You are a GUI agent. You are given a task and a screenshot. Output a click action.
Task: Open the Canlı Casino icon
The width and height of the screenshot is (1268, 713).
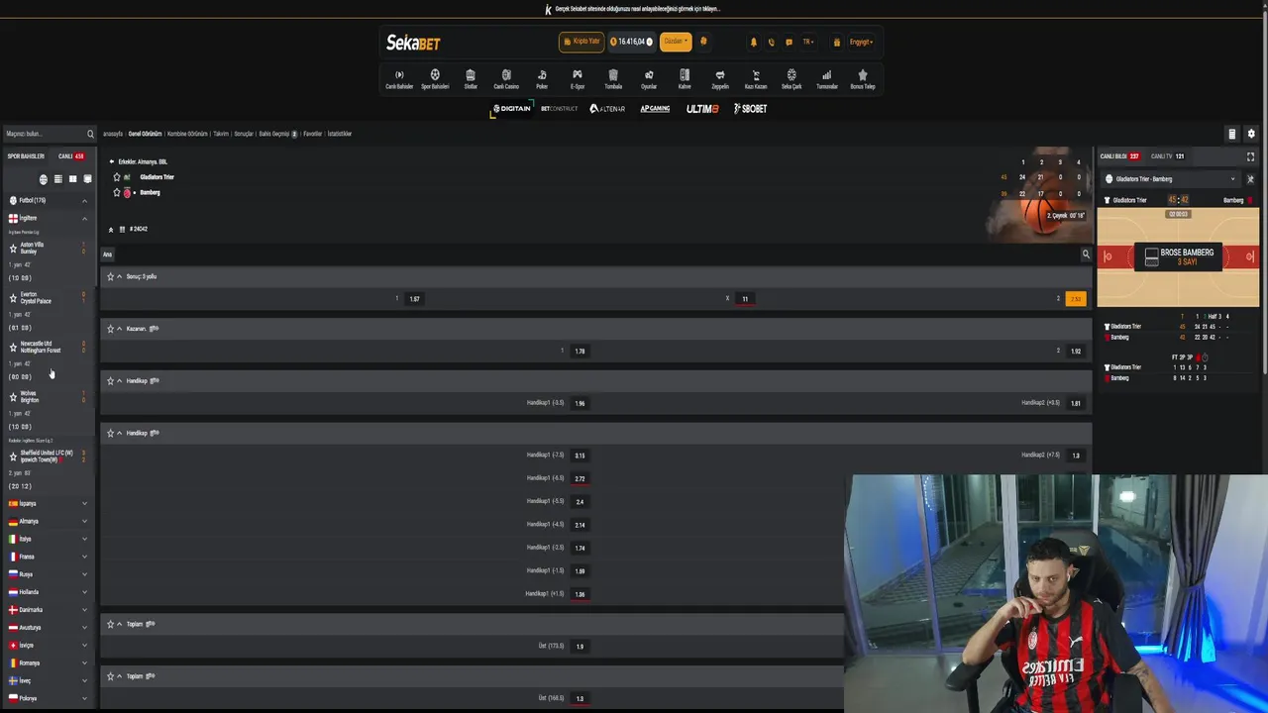[506, 79]
